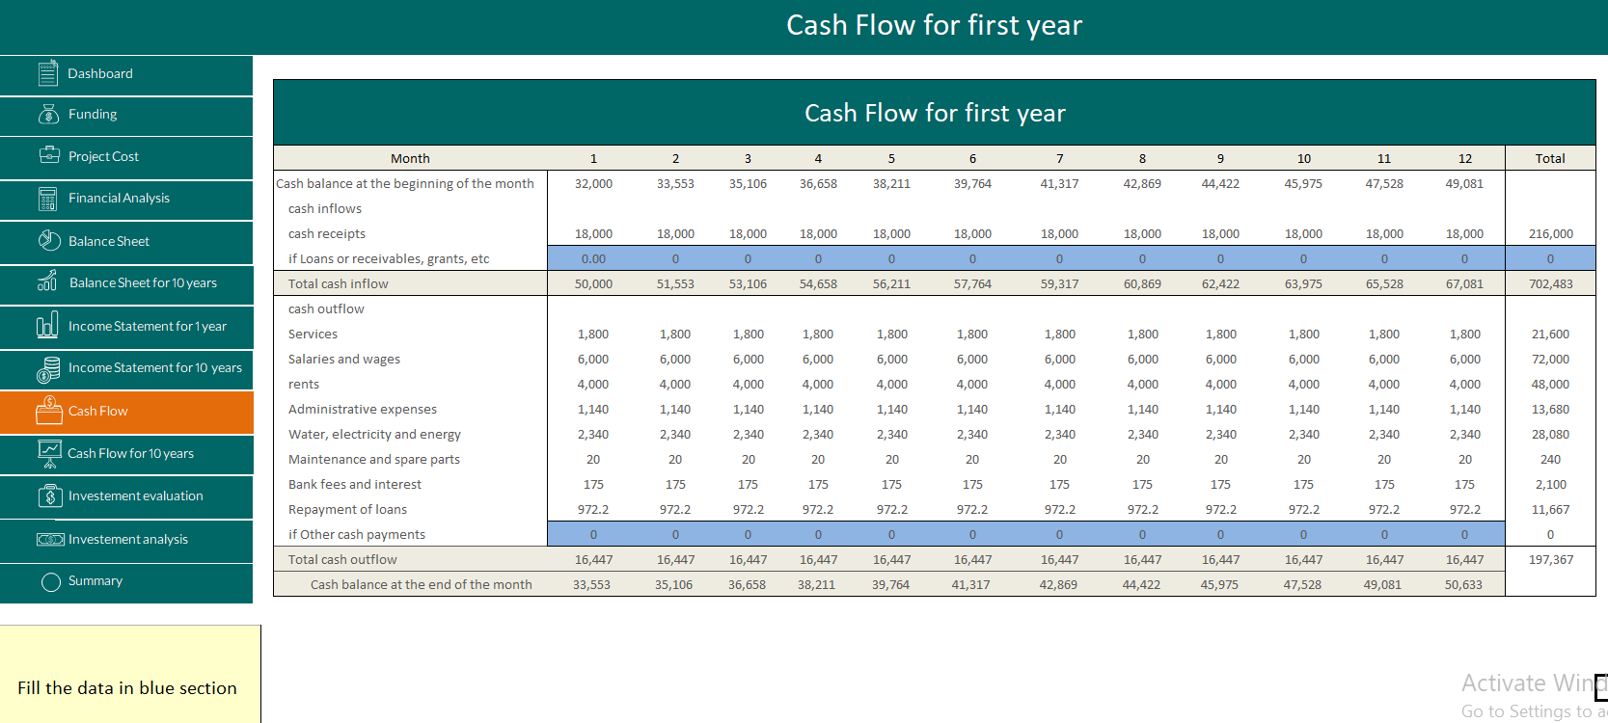The height and width of the screenshot is (723, 1608).
Task: Select month 1 other cash payments cell
Action: (593, 534)
